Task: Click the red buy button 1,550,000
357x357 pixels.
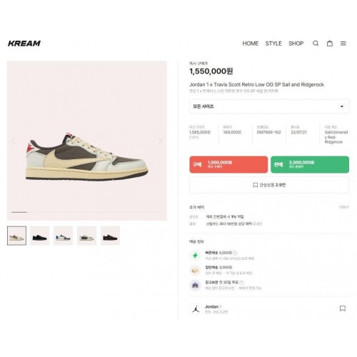Action: click(x=228, y=164)
